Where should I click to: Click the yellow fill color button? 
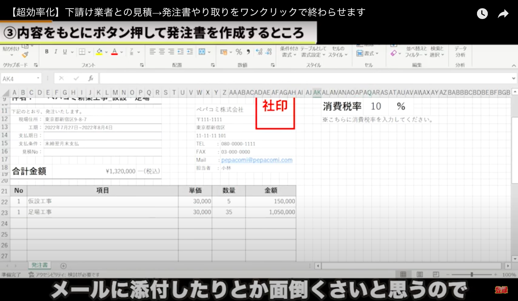[99, 52]
